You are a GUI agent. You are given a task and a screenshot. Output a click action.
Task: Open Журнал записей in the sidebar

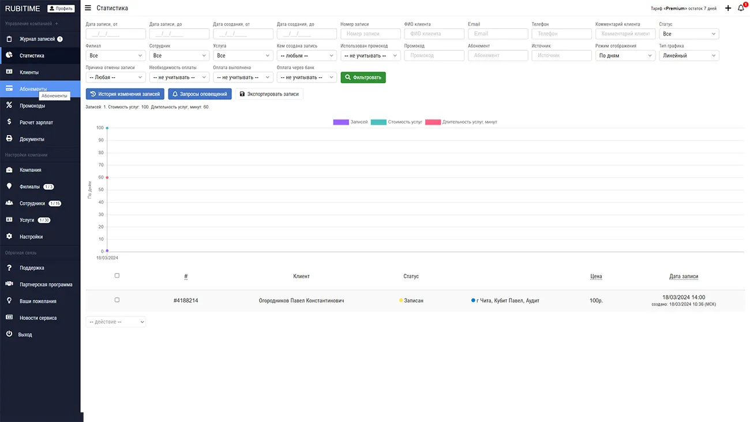37,39
